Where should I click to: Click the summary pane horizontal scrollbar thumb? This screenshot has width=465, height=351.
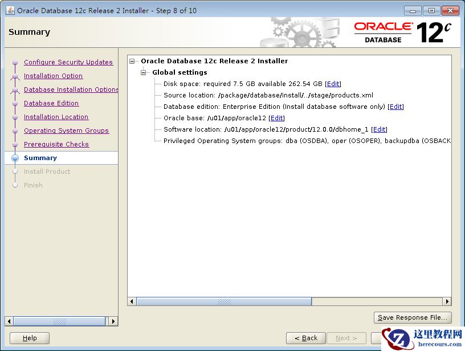pyautogui.click(x=224, y=301)
